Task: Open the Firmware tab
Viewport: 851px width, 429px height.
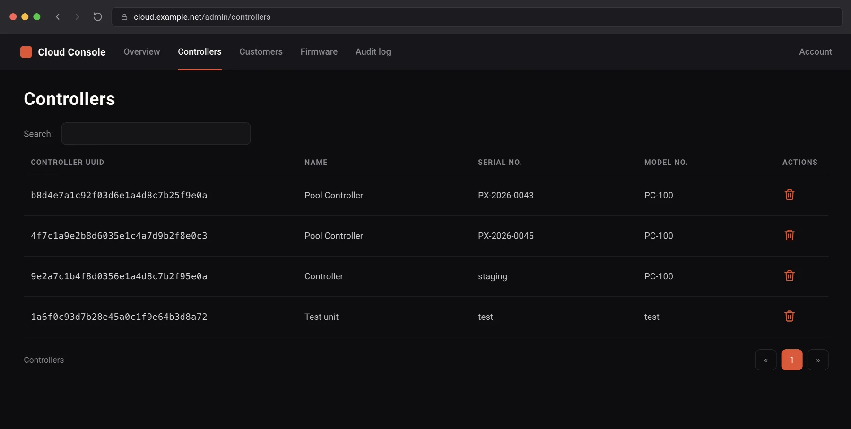Action: pos(319,52)
